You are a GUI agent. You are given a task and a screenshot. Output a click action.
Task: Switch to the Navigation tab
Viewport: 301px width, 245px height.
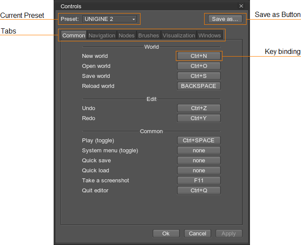(x=102, y=35)
